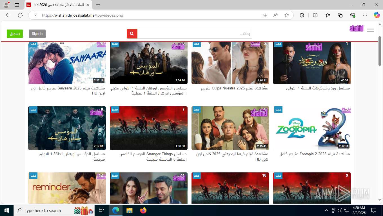The height and width of the screenshot is (216, 383).
Task: Open the ورد وشوكولاتة episode 1 thumbnail
Action: 312,62
